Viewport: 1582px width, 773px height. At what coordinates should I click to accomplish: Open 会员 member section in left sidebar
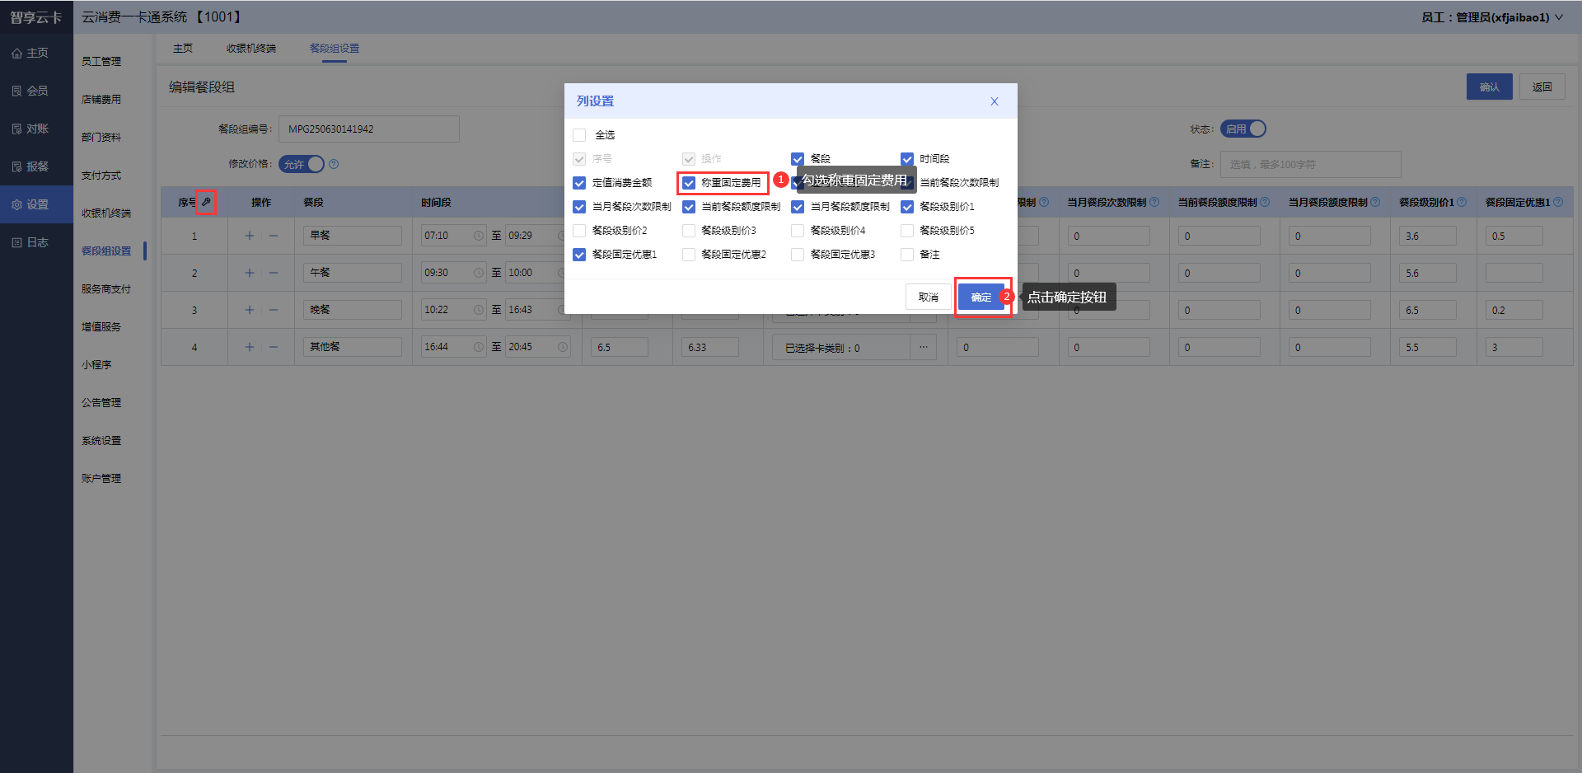(30, 91)
